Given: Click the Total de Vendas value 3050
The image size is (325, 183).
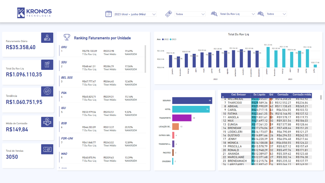Looking at the screenshot, I should (x=12, y=157).
